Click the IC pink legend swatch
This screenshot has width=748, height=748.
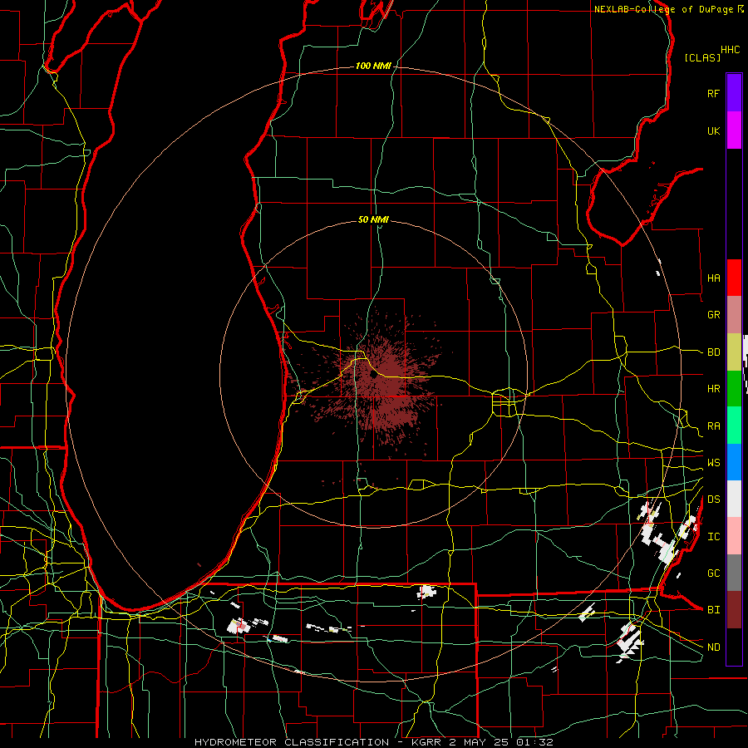pos(734,536)
